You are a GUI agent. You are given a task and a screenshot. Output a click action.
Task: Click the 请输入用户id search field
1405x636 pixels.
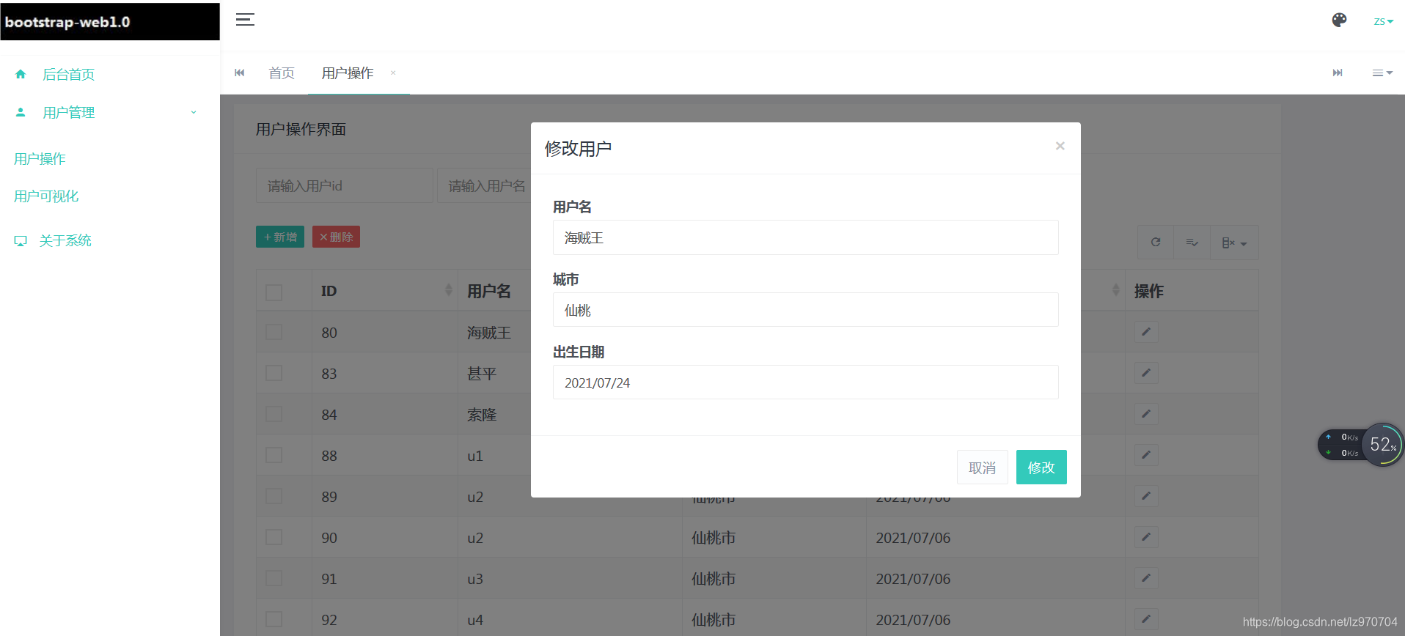click(345, 185)
